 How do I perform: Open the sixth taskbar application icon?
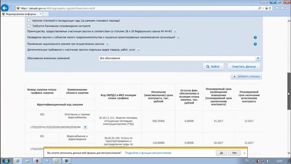pyautogui.click(x=66, y=161)
